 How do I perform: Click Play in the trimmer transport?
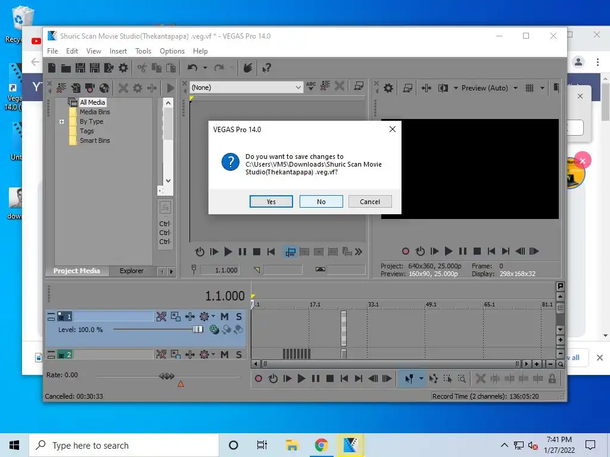(228, 252)
